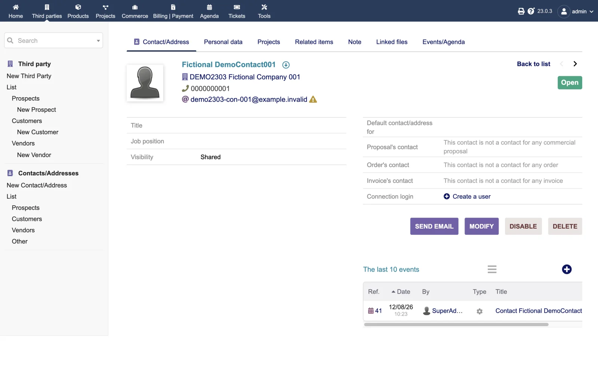This screenshot has height=374, width=598.
Task: Click Third party section icon in sidebar
Action: 10,64
